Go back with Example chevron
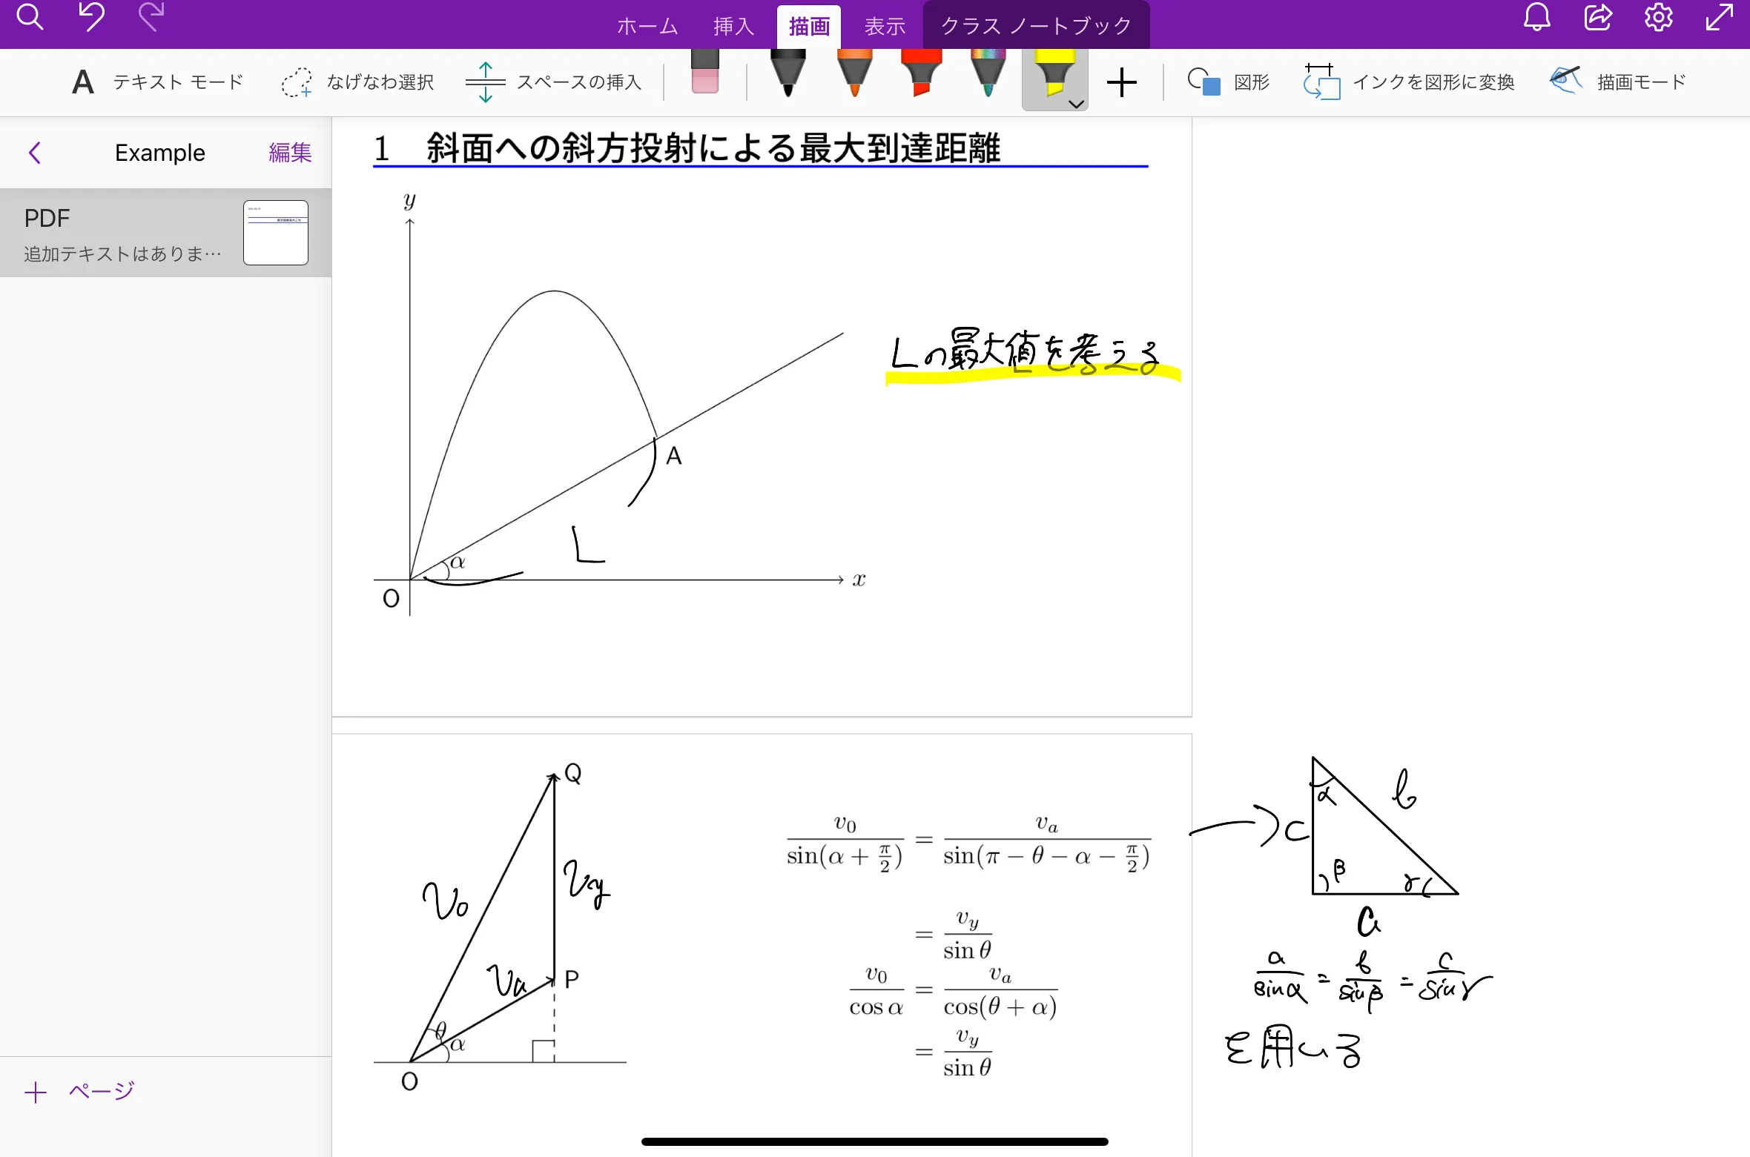The image size is (1750, 1157). 35,153
